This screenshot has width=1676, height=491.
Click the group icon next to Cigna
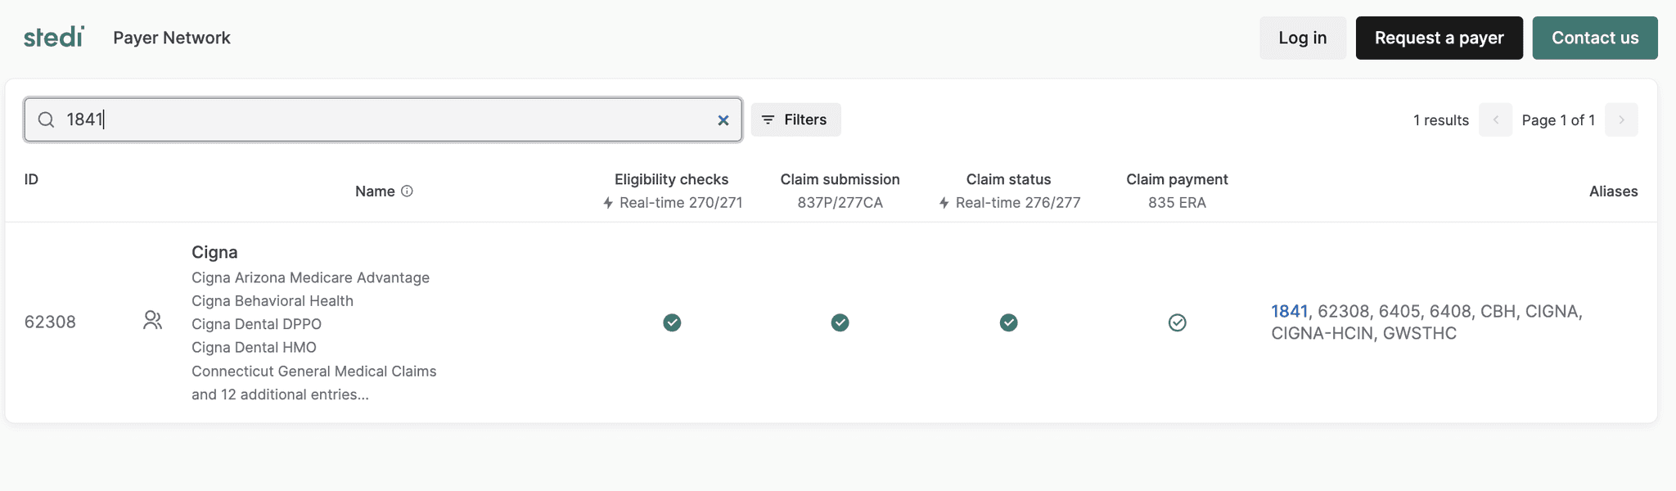tap(153, 320)
